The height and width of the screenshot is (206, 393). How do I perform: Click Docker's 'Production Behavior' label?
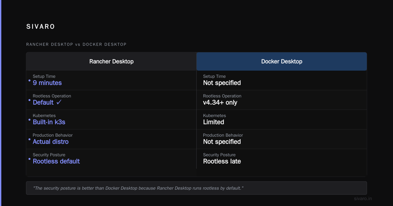pos(223,135)
